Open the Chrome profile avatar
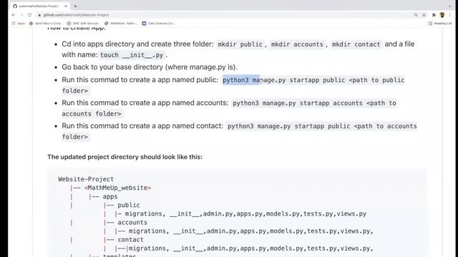Screen dimensions: 458x257 (x=442, y=15)
